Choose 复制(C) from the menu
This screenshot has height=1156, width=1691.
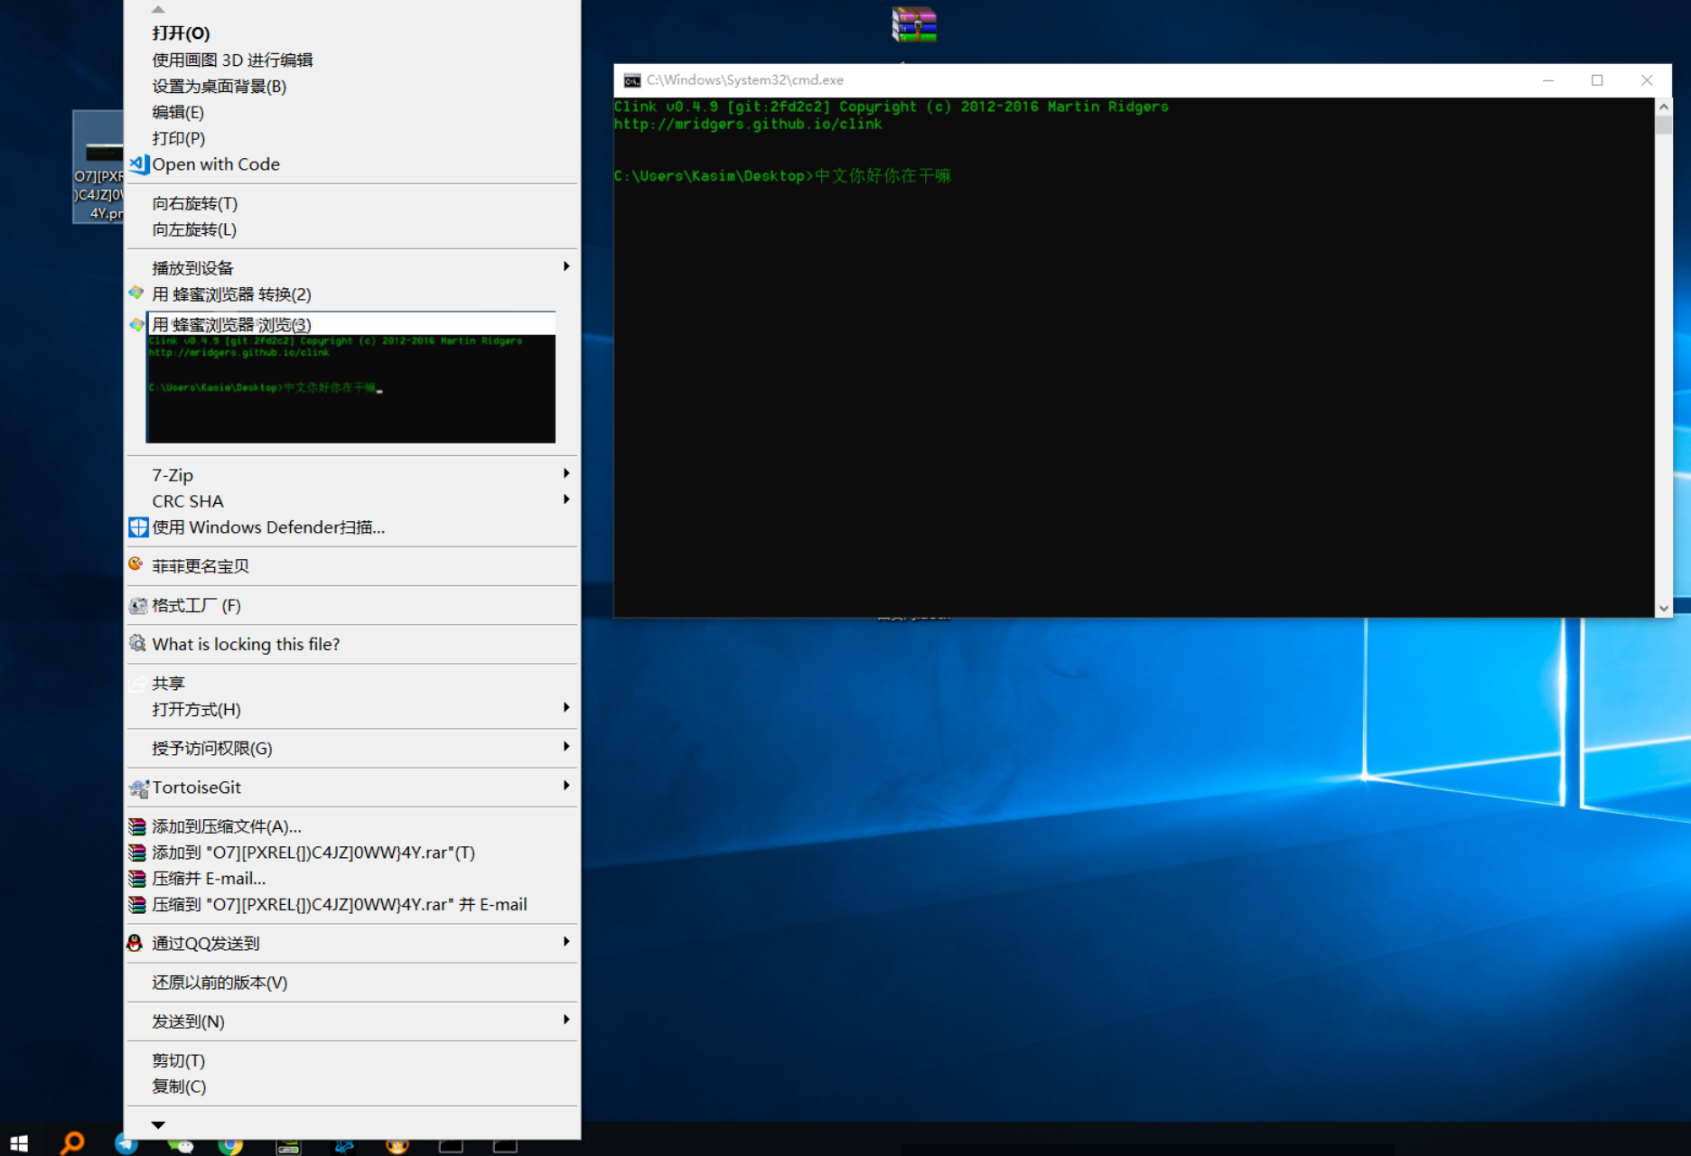coord(352,1086)
